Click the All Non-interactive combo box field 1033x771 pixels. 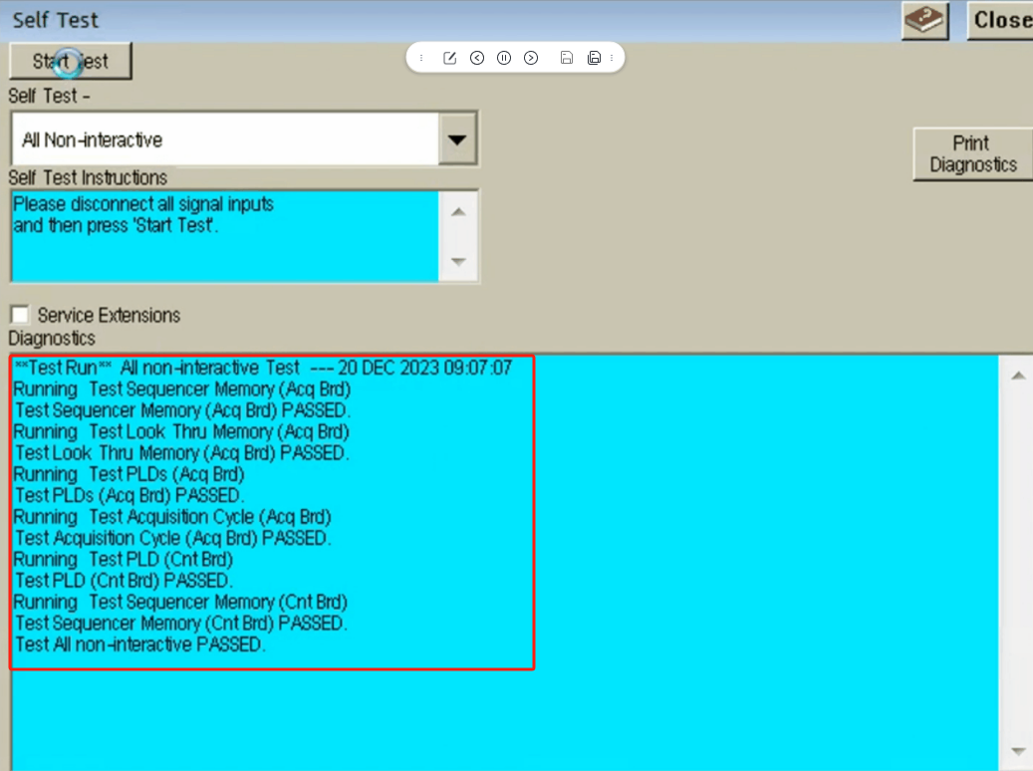click(x=224, y=139)
